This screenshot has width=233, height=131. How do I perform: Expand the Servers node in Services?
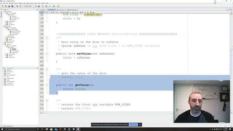(x=3, y=74)
